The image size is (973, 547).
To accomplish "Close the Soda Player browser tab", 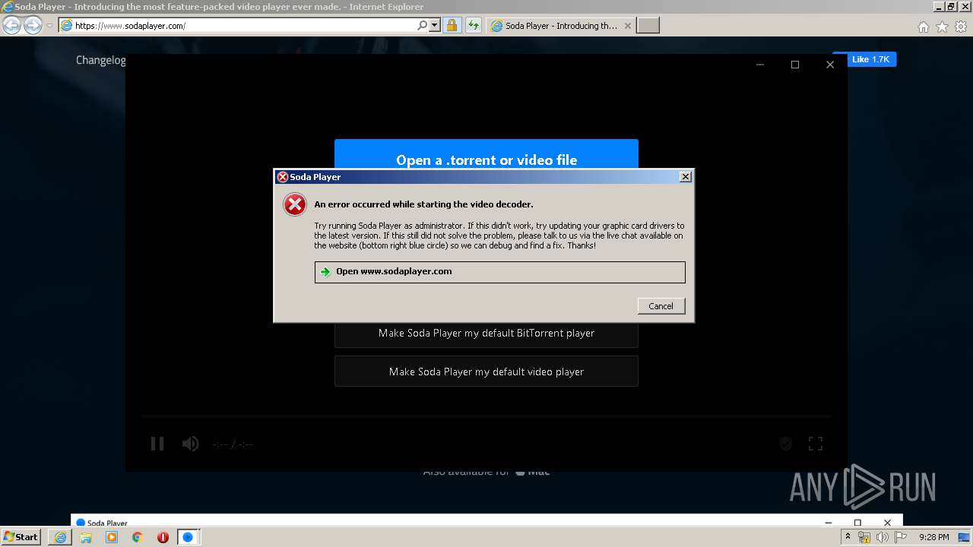I will [x=627, y=26].
